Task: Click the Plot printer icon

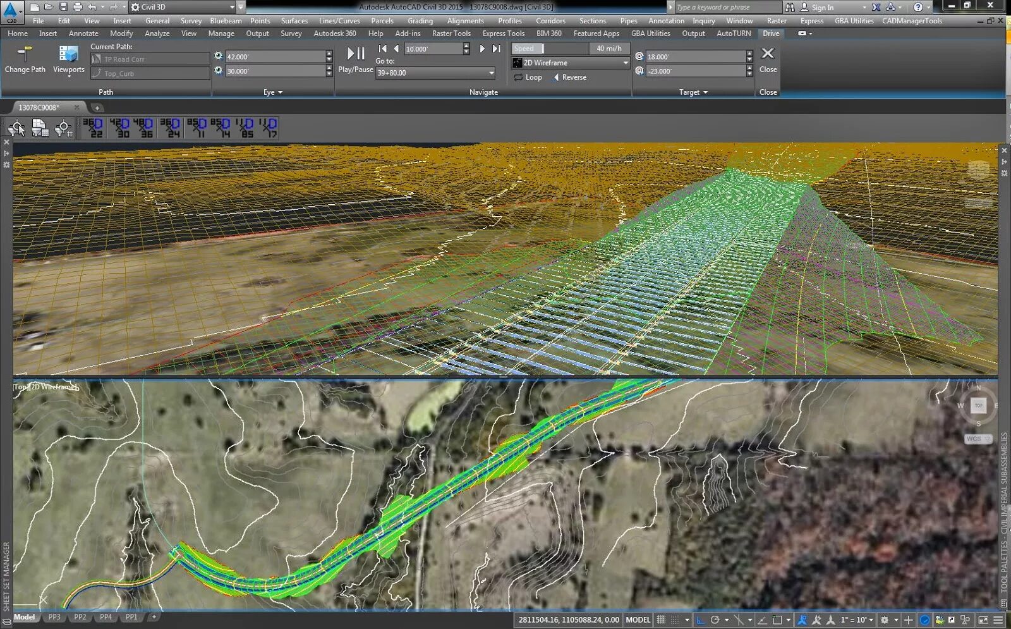Action: coord(78,7)
